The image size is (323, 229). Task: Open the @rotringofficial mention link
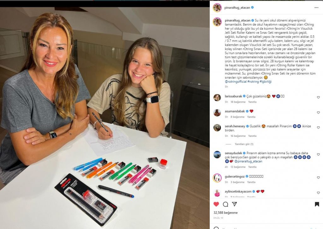pos(236,81)
